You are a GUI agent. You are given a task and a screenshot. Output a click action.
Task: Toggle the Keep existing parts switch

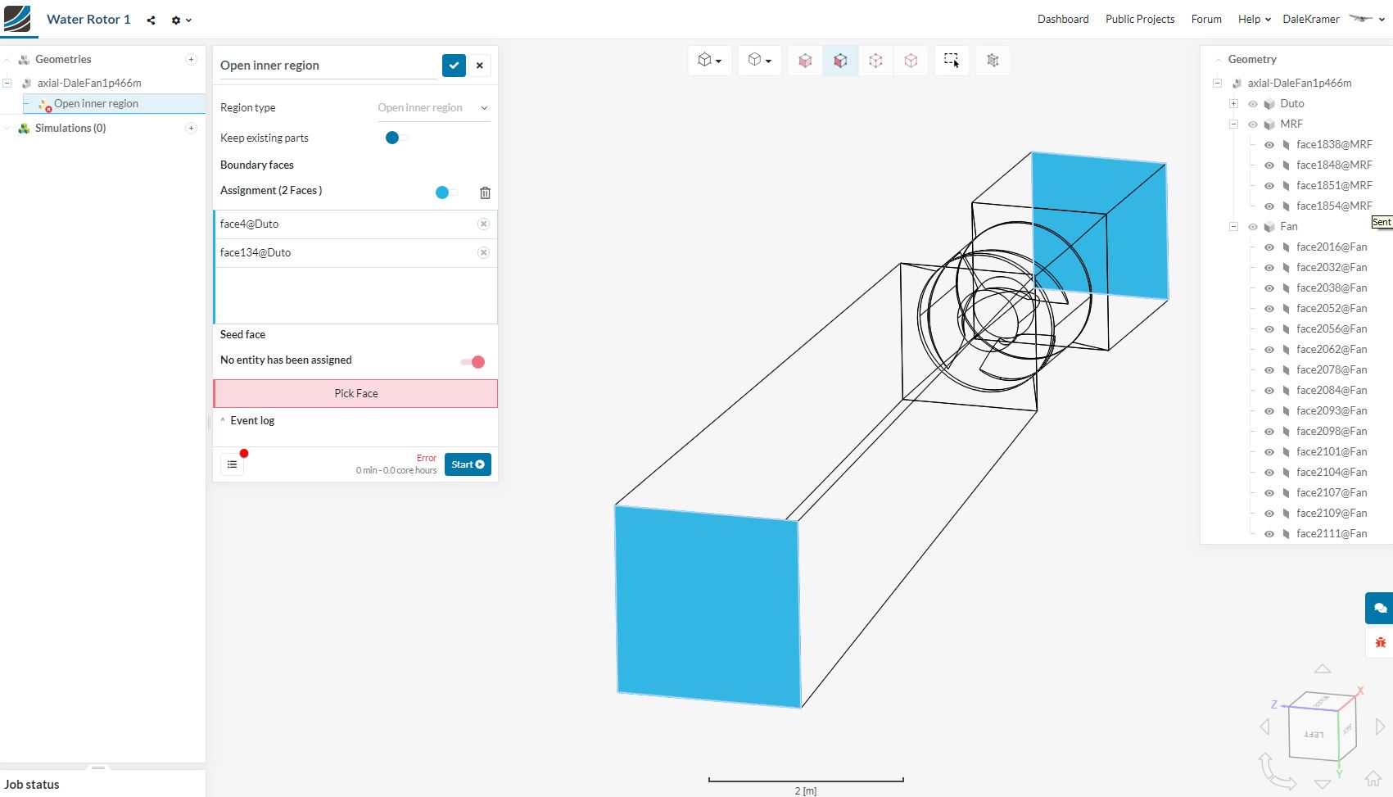396,138
